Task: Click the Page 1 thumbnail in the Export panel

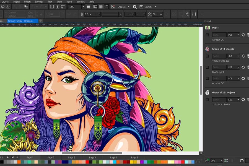Action: [207, 28]
